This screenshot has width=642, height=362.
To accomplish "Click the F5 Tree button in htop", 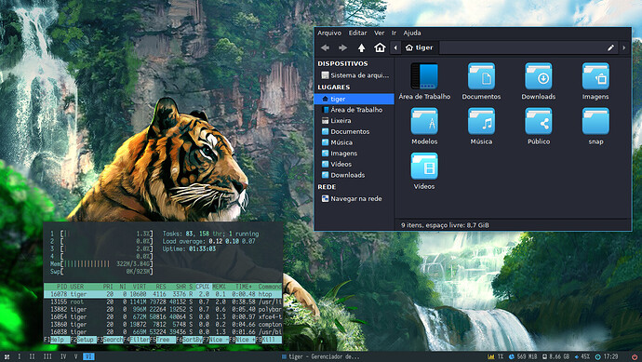I will click(163, 340).
